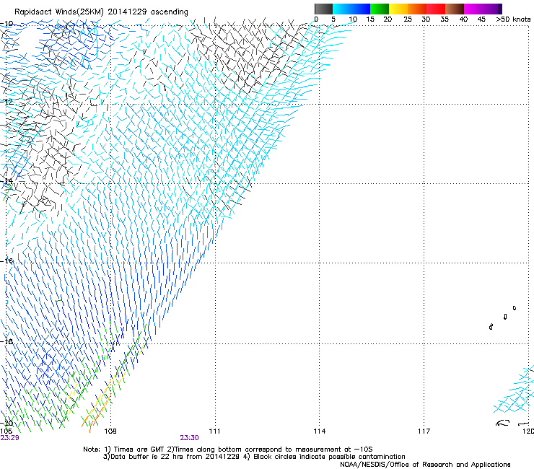Click the cyan-blue 5-15 knots legend band

pos(351,9)
